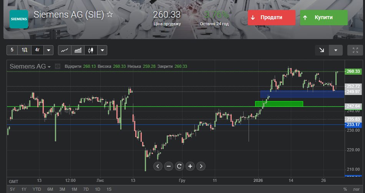Image resolution: width=365 pixels, height=193 pixels.
Task: Select the 1Y time range
Action: tap(24, 189)
